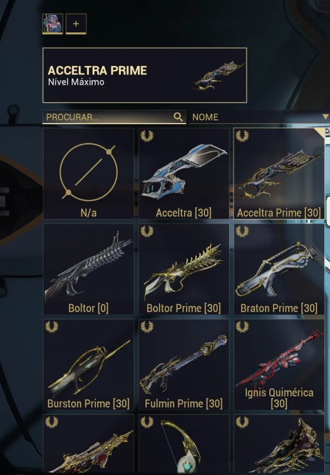Viewport: 330px width, 475px height.
Task: Select the player avatar glyph icon
Action: click(x=53, y=24)
